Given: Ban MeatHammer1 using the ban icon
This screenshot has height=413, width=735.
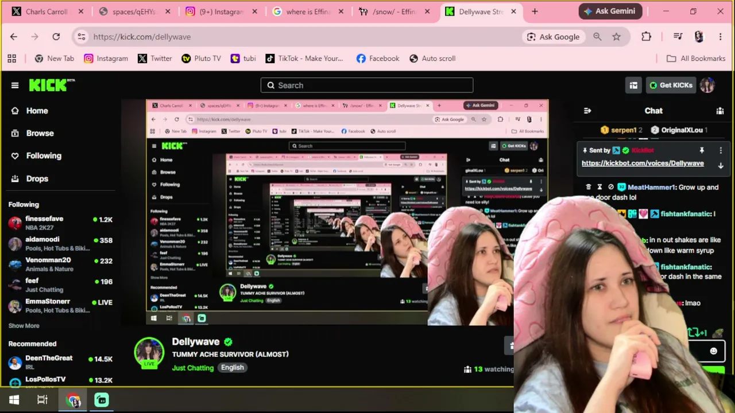Looking at the screenshot, I should [x=611, y=187].
